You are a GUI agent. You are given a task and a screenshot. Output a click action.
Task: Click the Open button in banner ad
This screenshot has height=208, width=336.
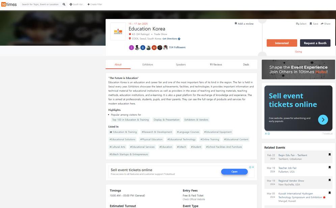coord(234,172)
